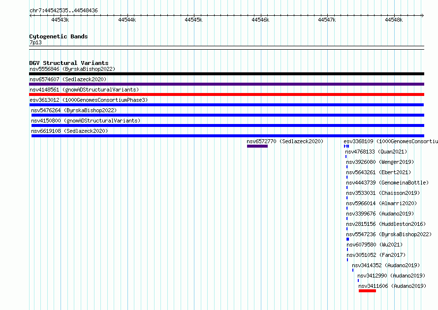Click the black nsv5556846 variant bar
The image size is (438, 310).
(226, 74)
